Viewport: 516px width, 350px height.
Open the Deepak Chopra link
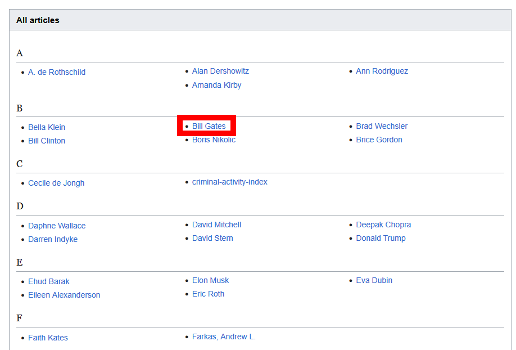click(383, 225)
